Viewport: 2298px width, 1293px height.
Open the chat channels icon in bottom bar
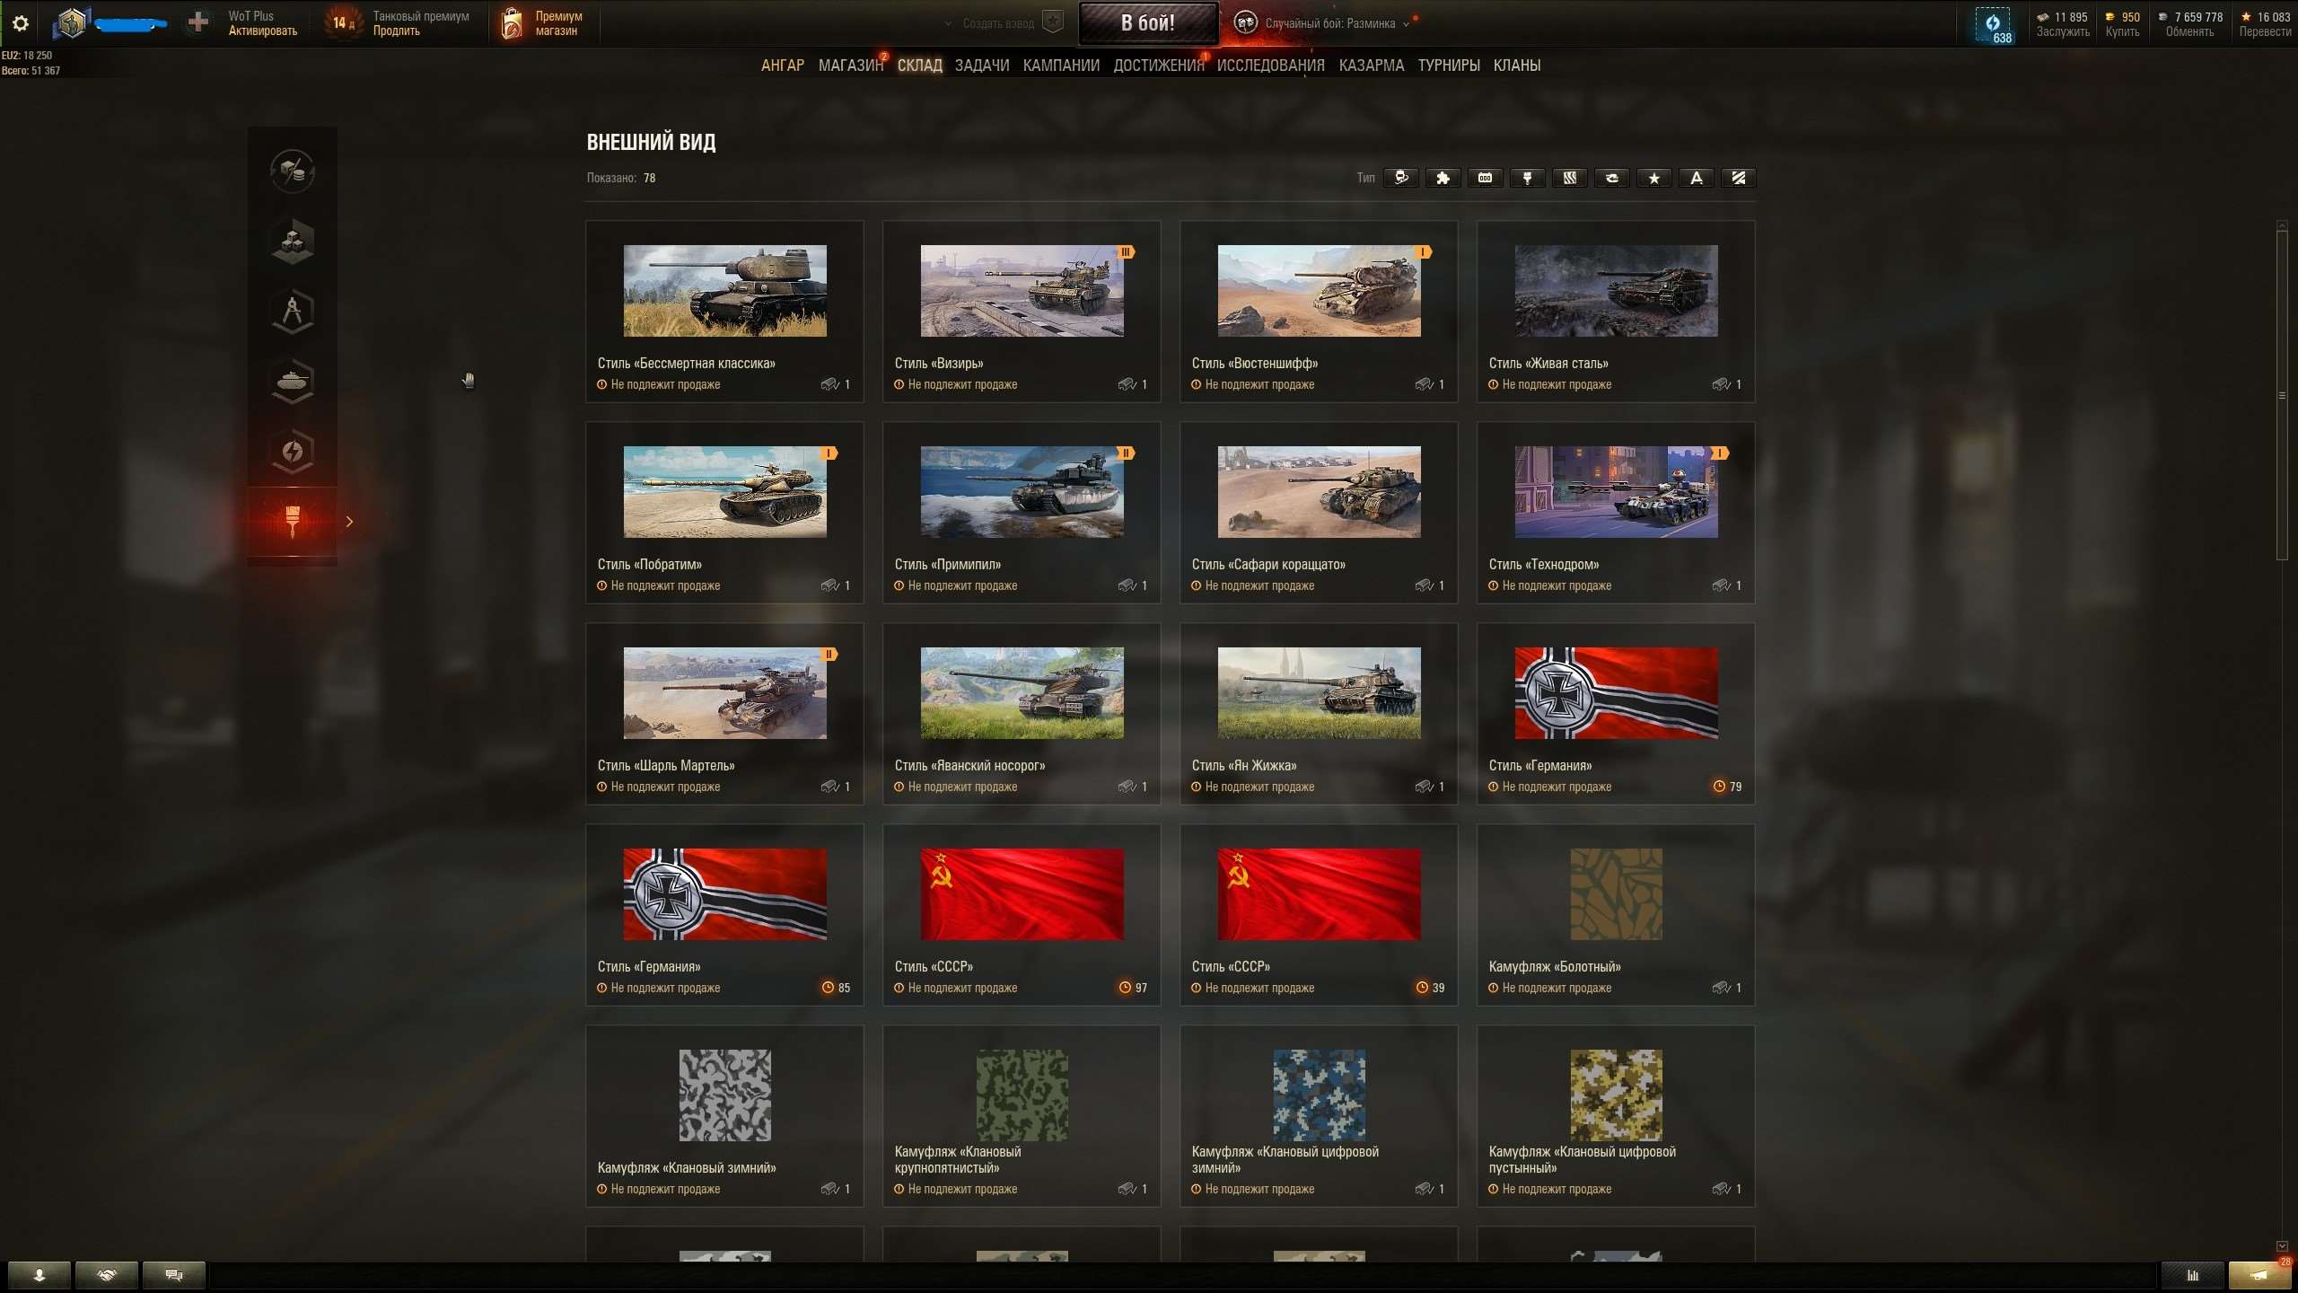(x=174, y=1275)
